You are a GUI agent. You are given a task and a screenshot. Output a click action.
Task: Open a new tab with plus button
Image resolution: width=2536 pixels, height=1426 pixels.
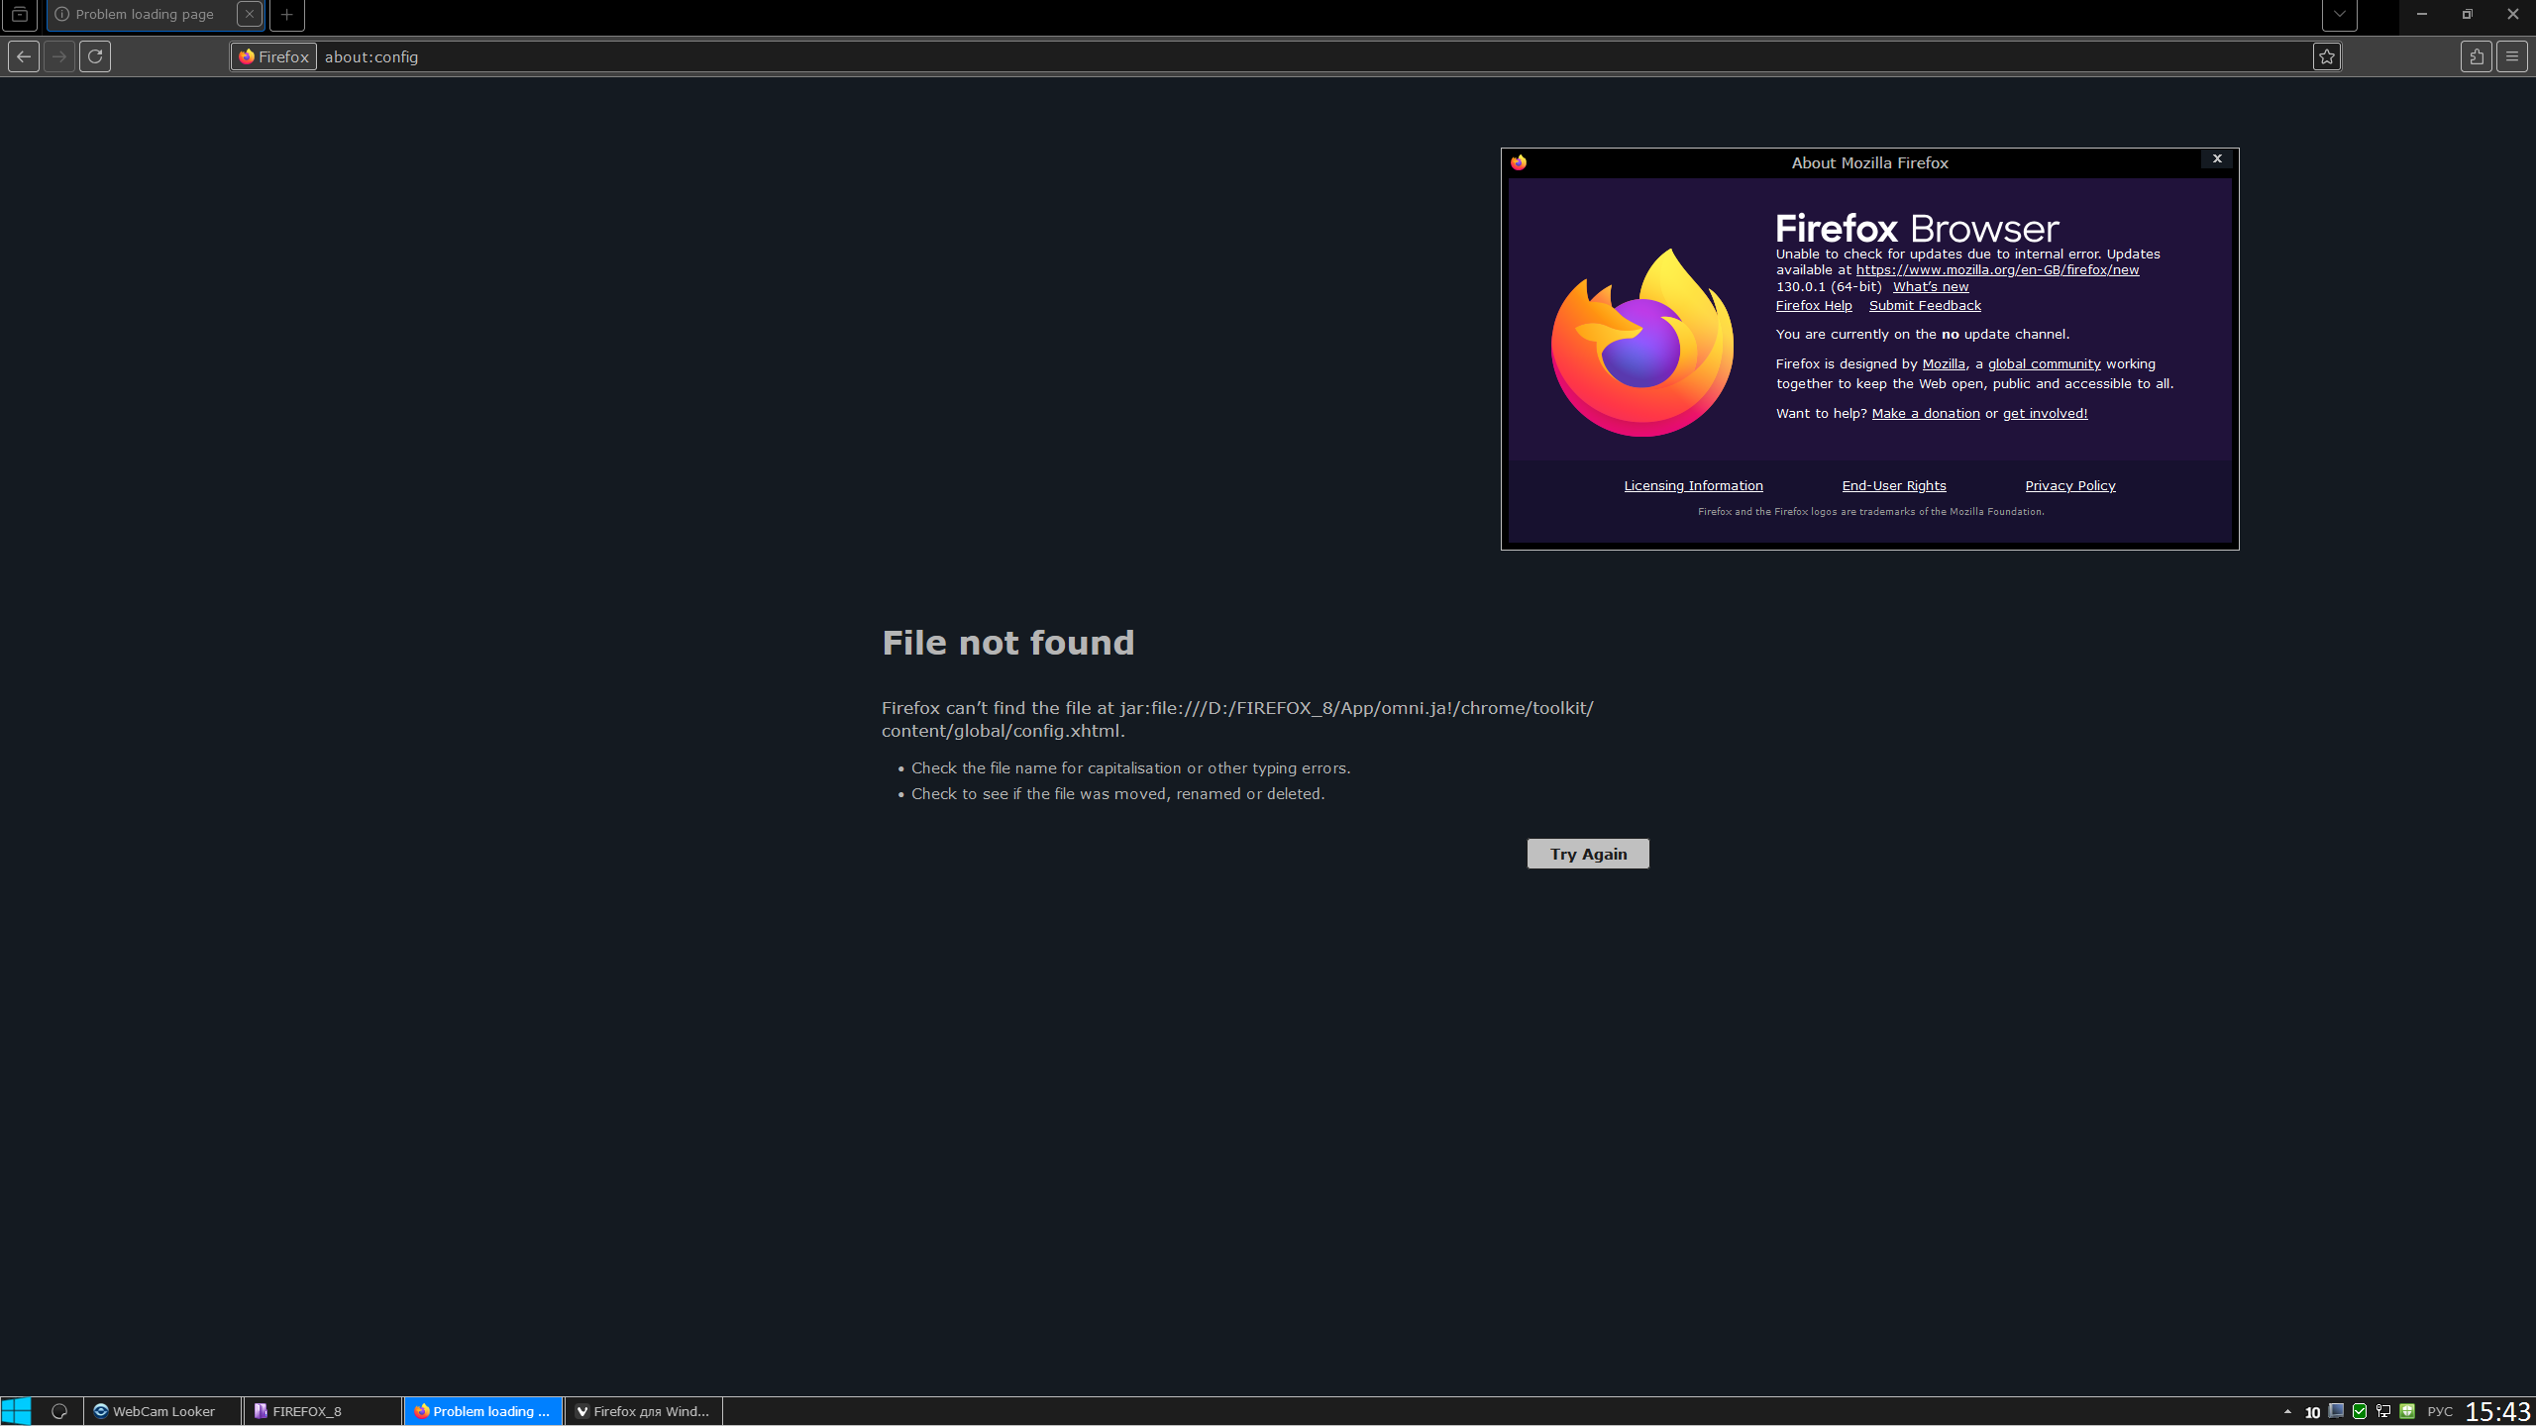(286, 15)
